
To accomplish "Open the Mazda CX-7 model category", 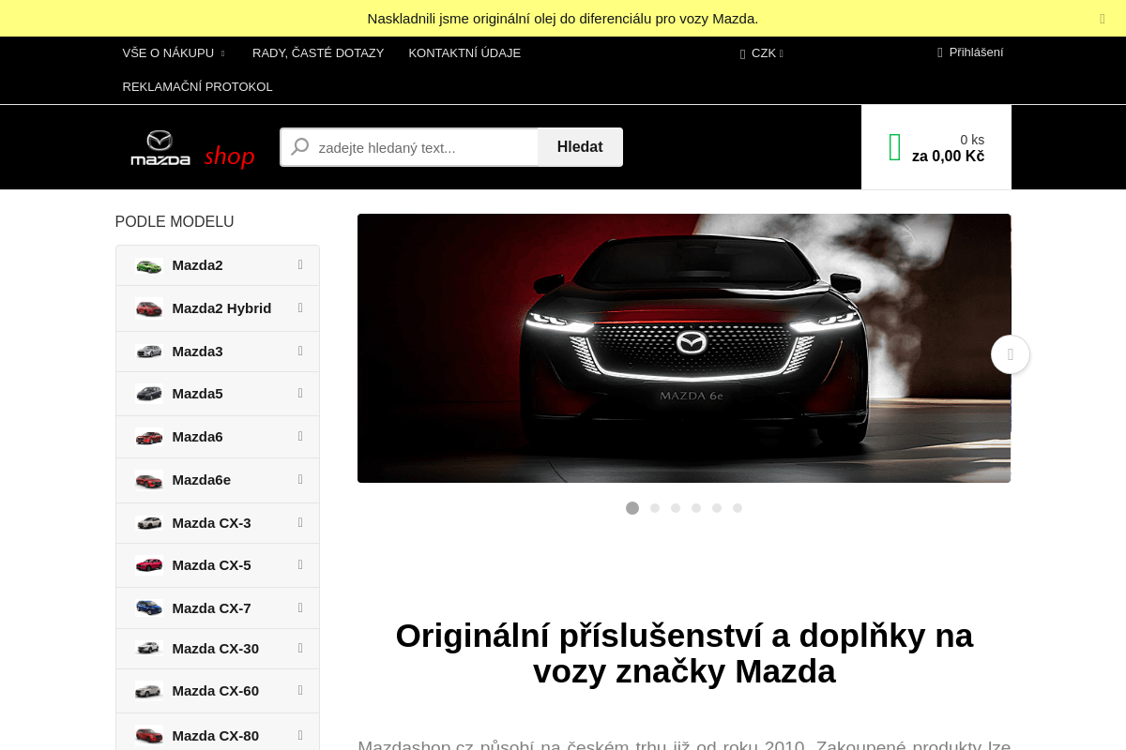I will pos(218,608).
